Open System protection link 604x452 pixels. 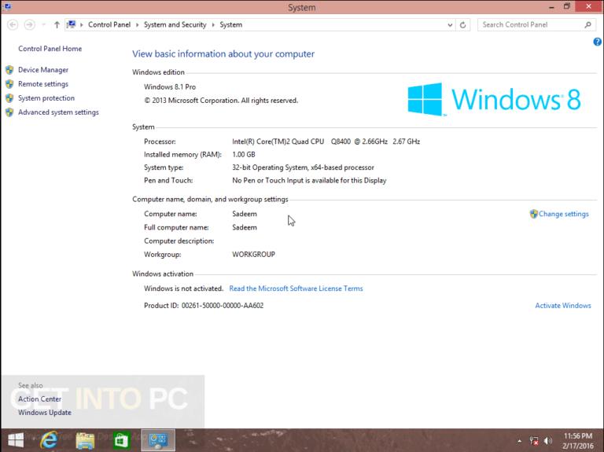(x=46, y=98)
